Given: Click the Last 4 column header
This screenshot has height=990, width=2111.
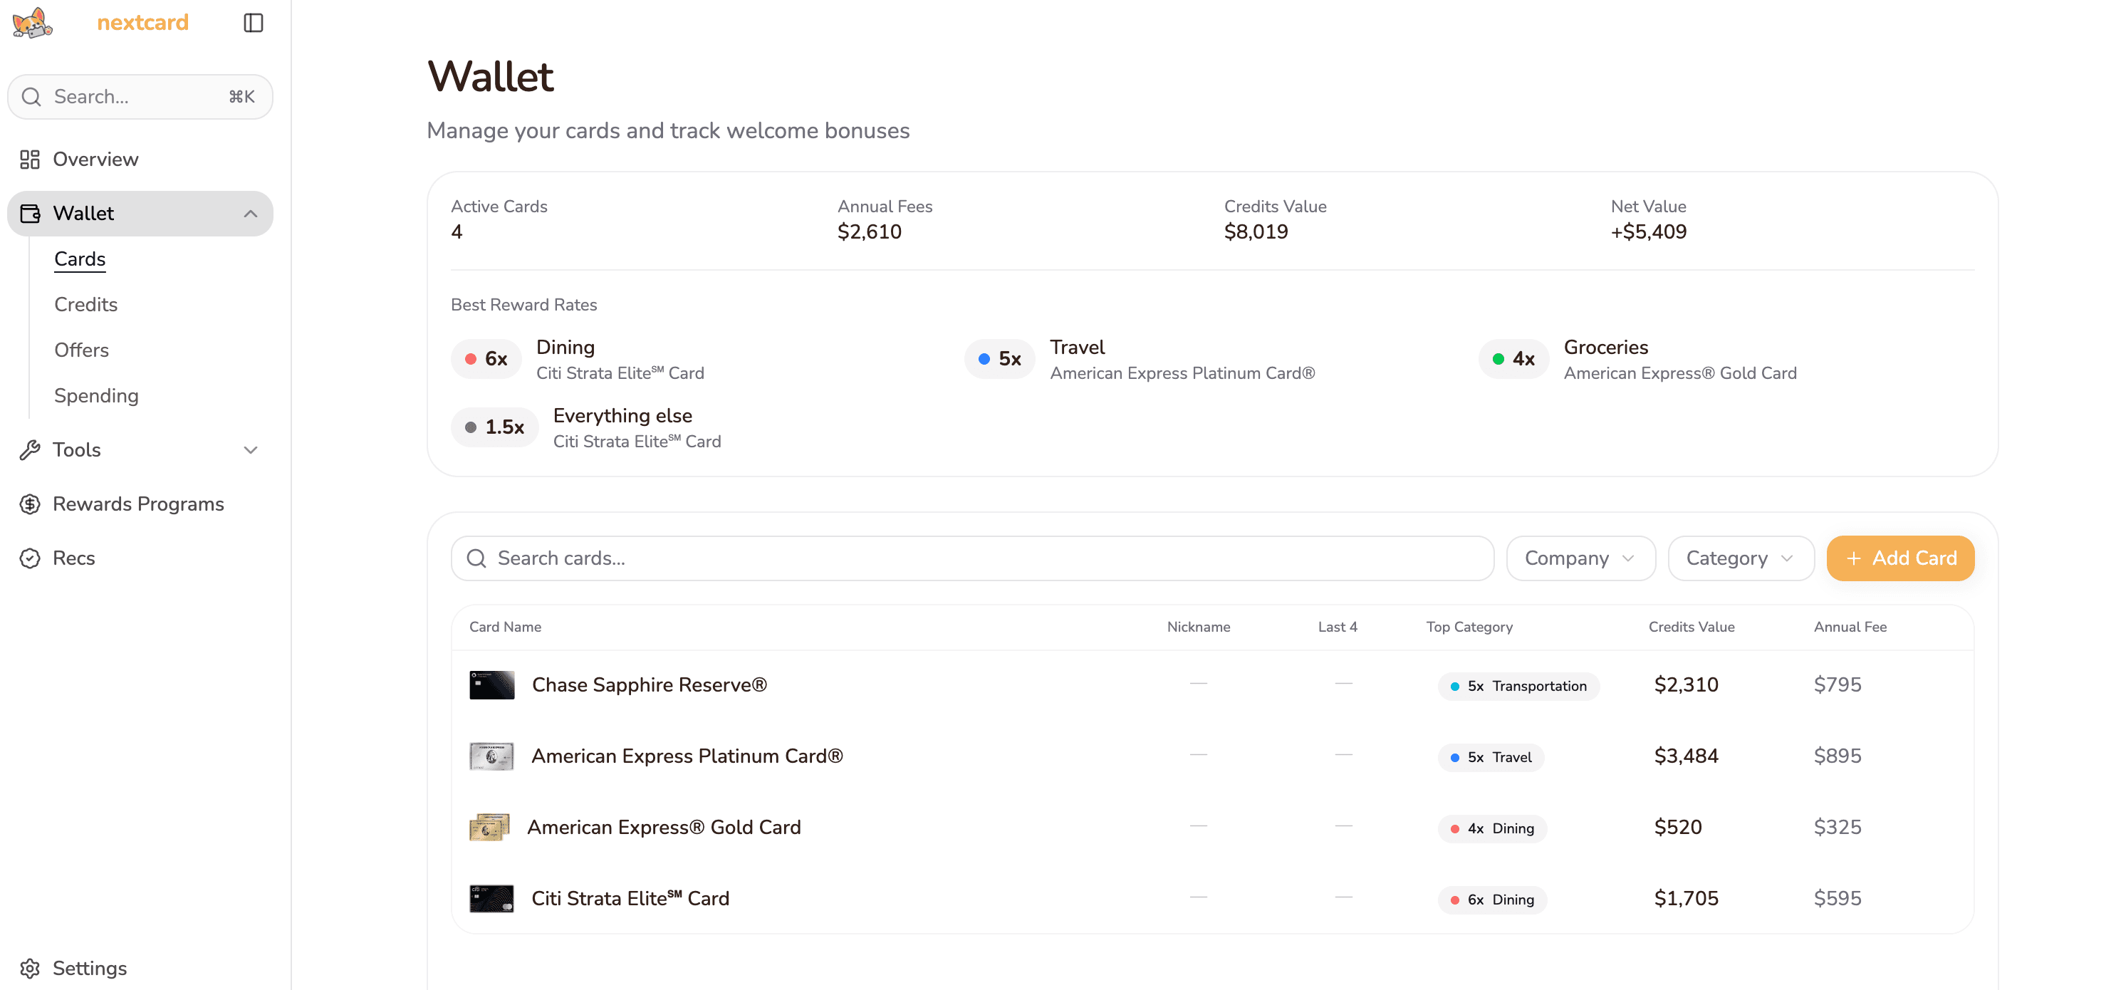Looking at the screenshot, I should click(1338, 627).
